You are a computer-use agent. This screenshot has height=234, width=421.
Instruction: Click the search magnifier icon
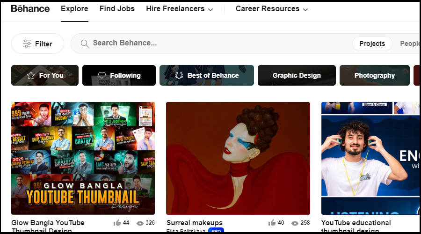(x=84, y=44)
